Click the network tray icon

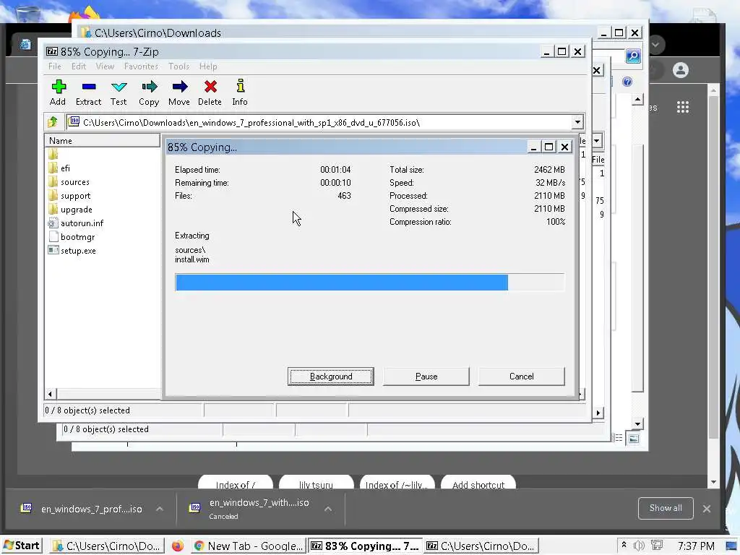pos(656,546)
